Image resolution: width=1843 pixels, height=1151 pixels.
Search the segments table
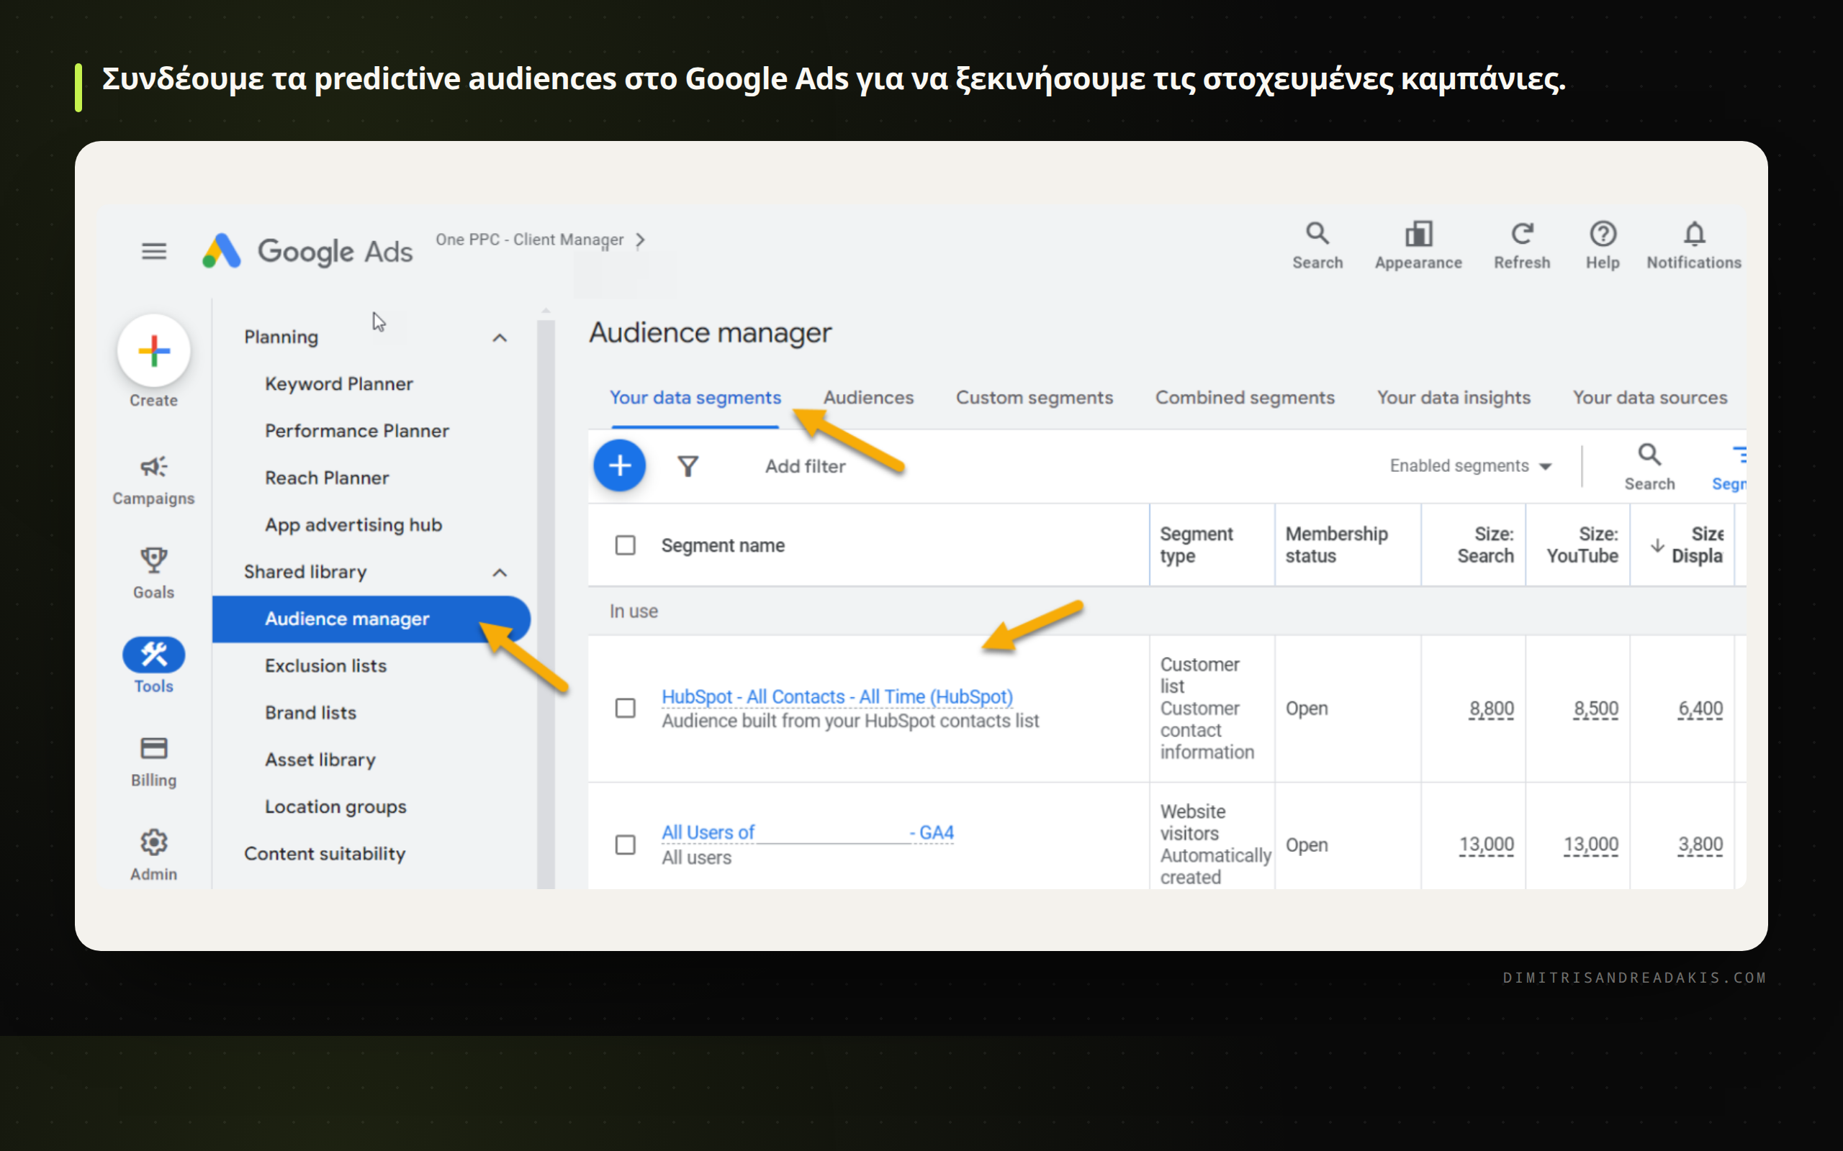click(x=1649, y=468)
